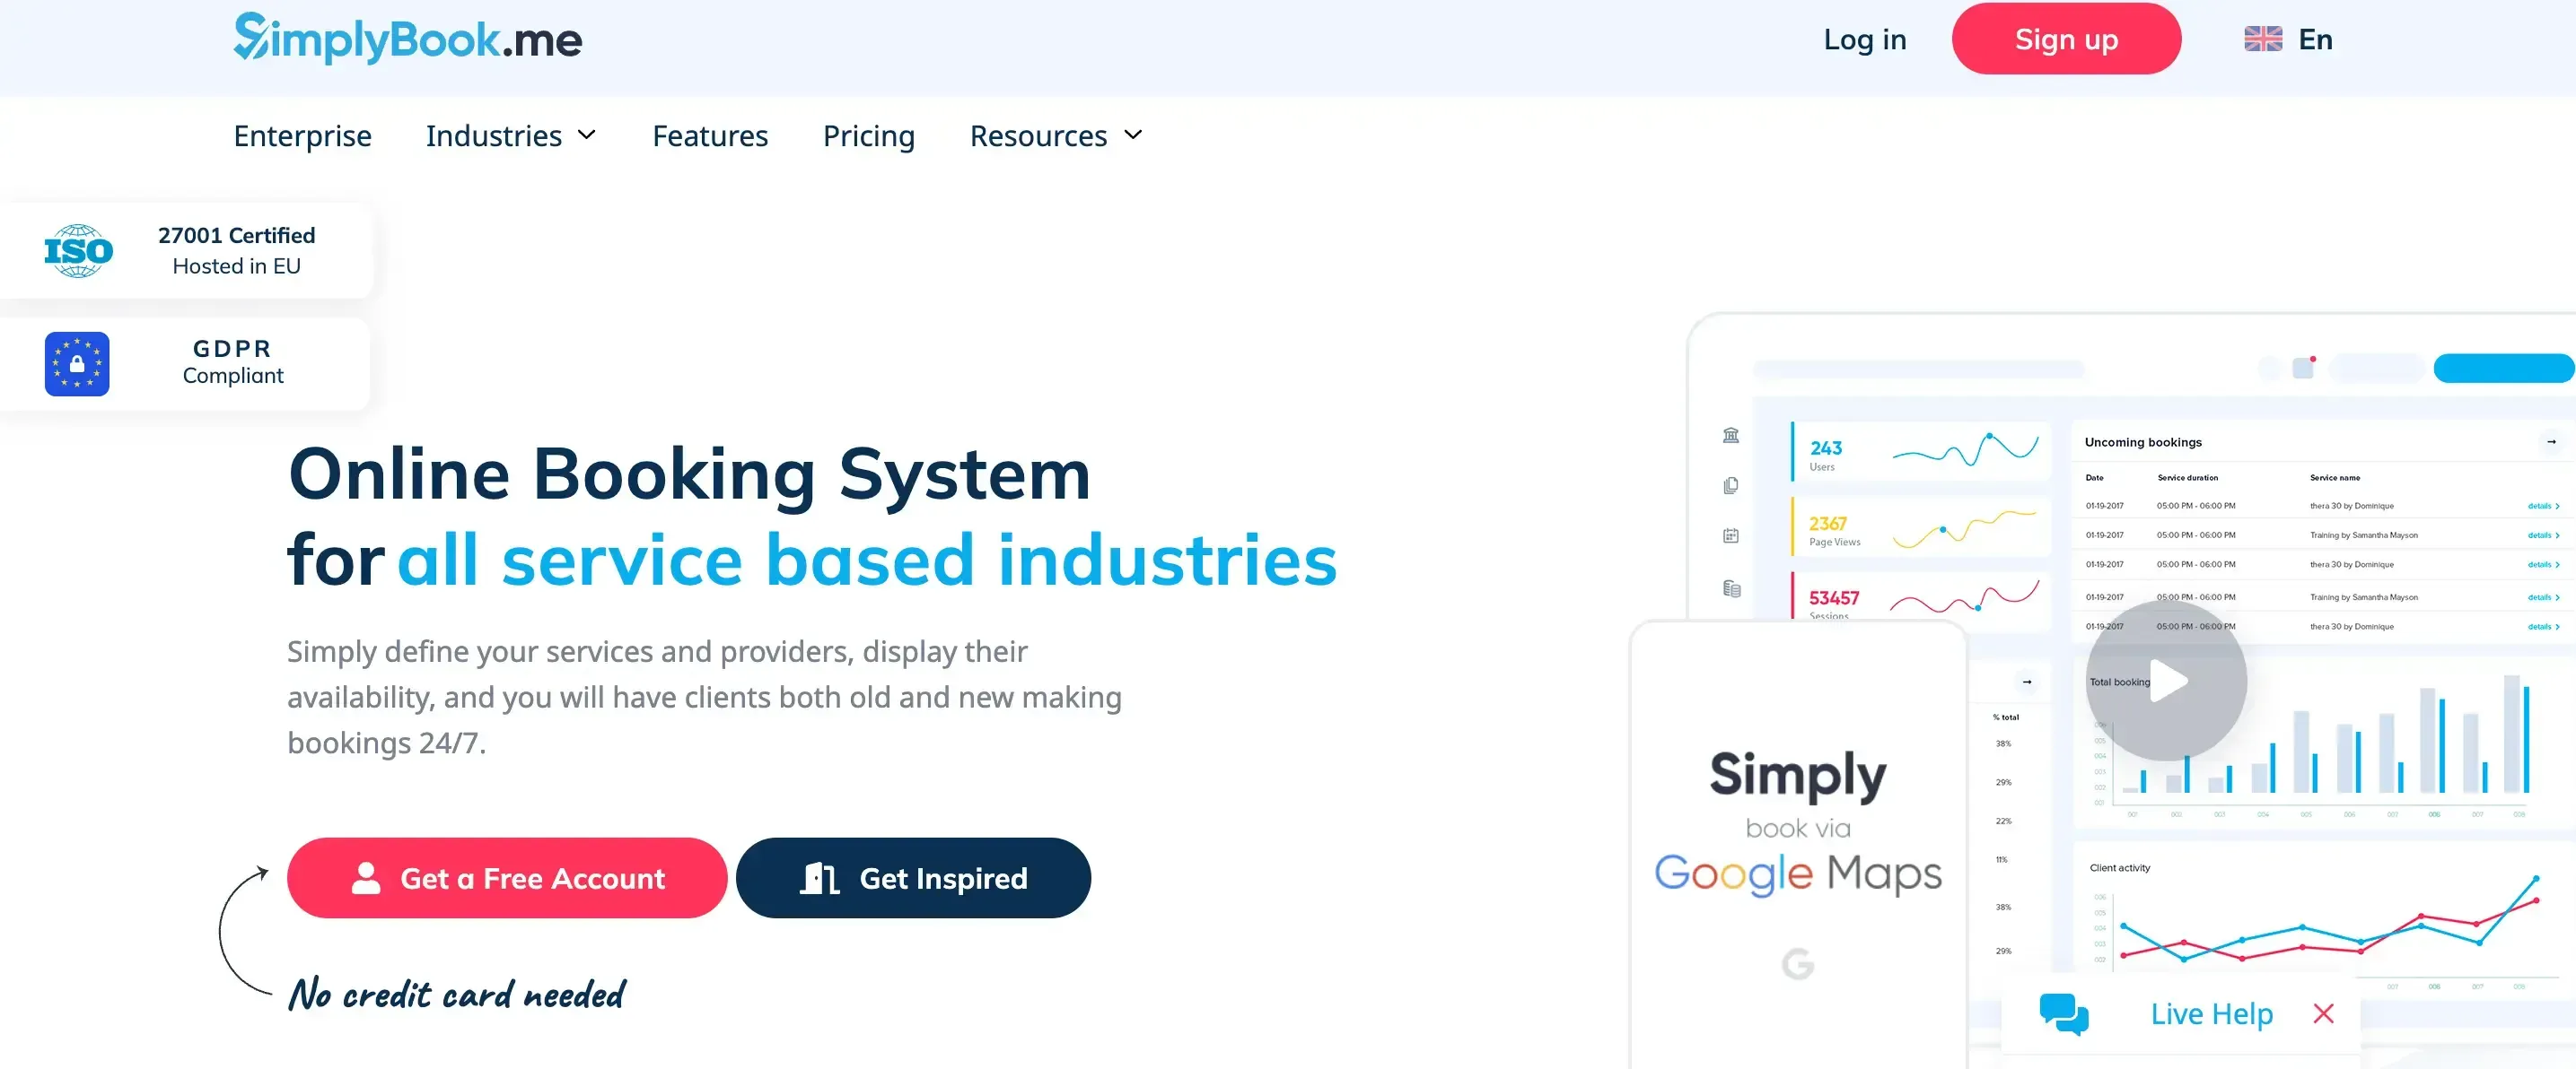Go to the Pricing page

(868, 135)
